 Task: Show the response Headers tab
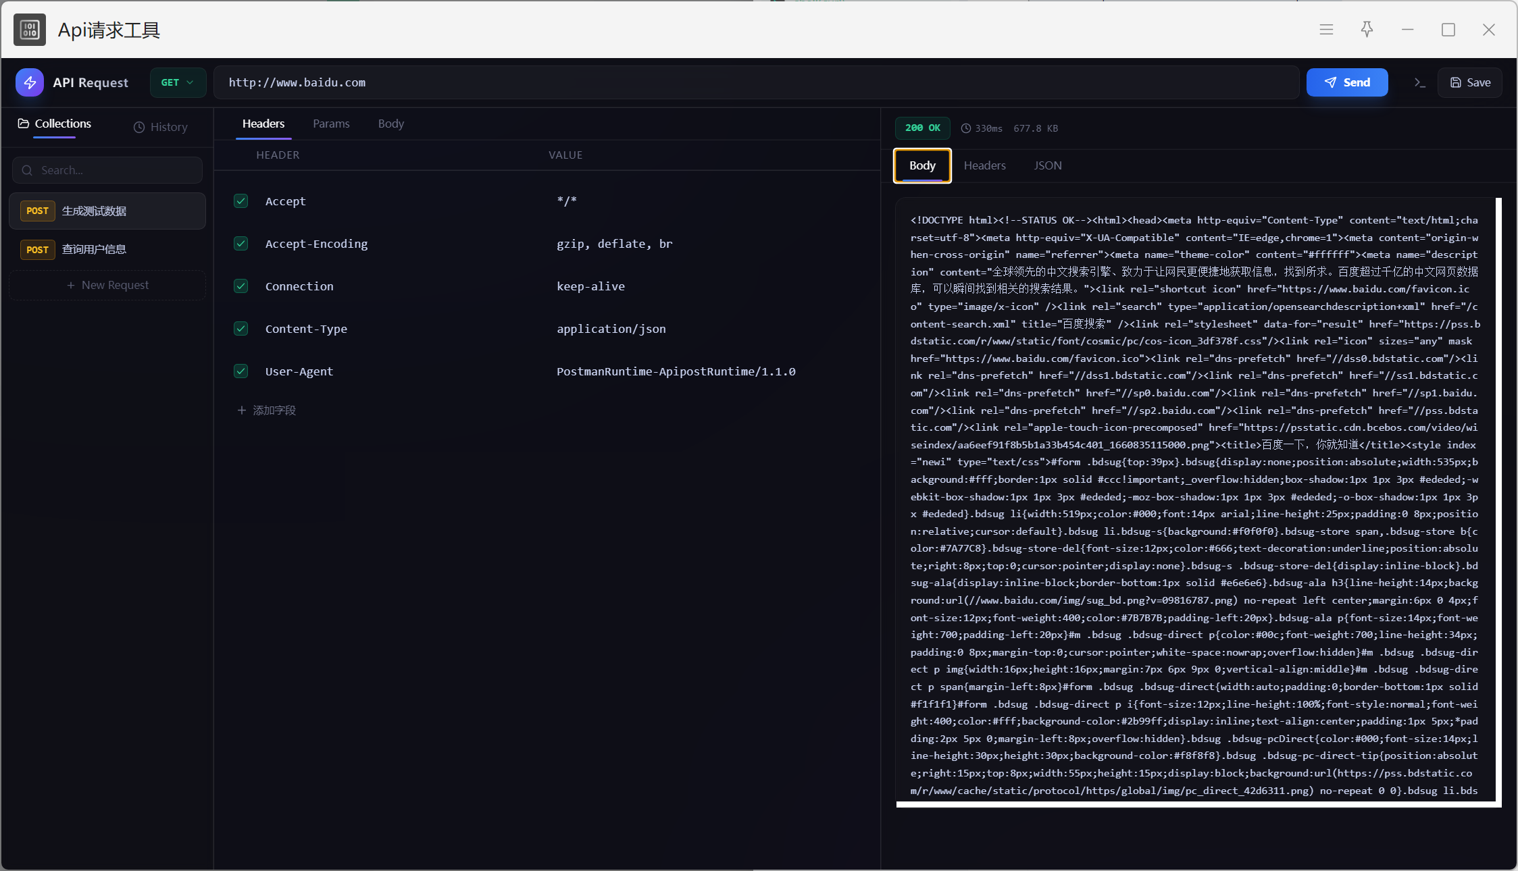(x=984, y=166)
